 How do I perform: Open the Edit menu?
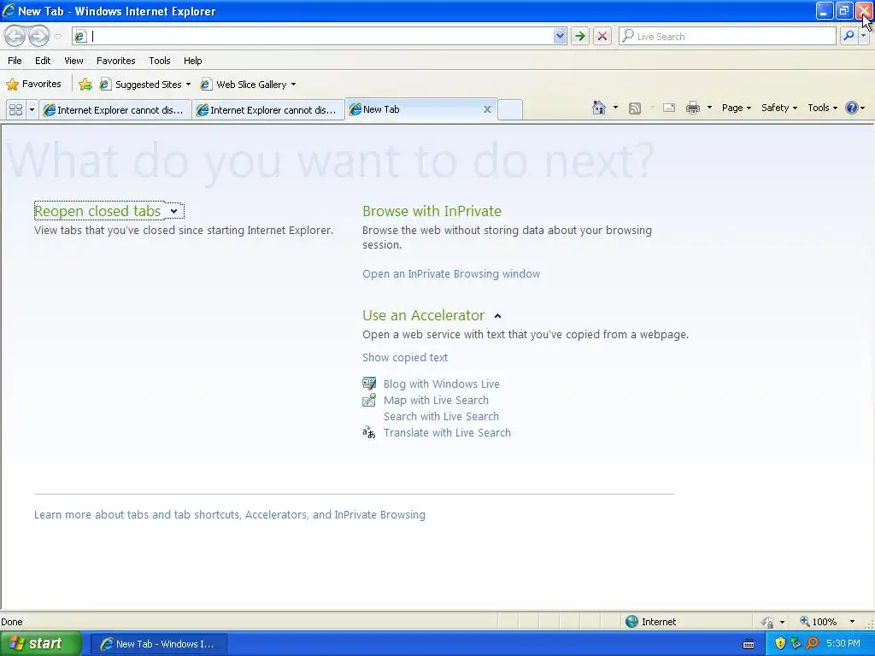pyautogui.click(x=43, y=61)
